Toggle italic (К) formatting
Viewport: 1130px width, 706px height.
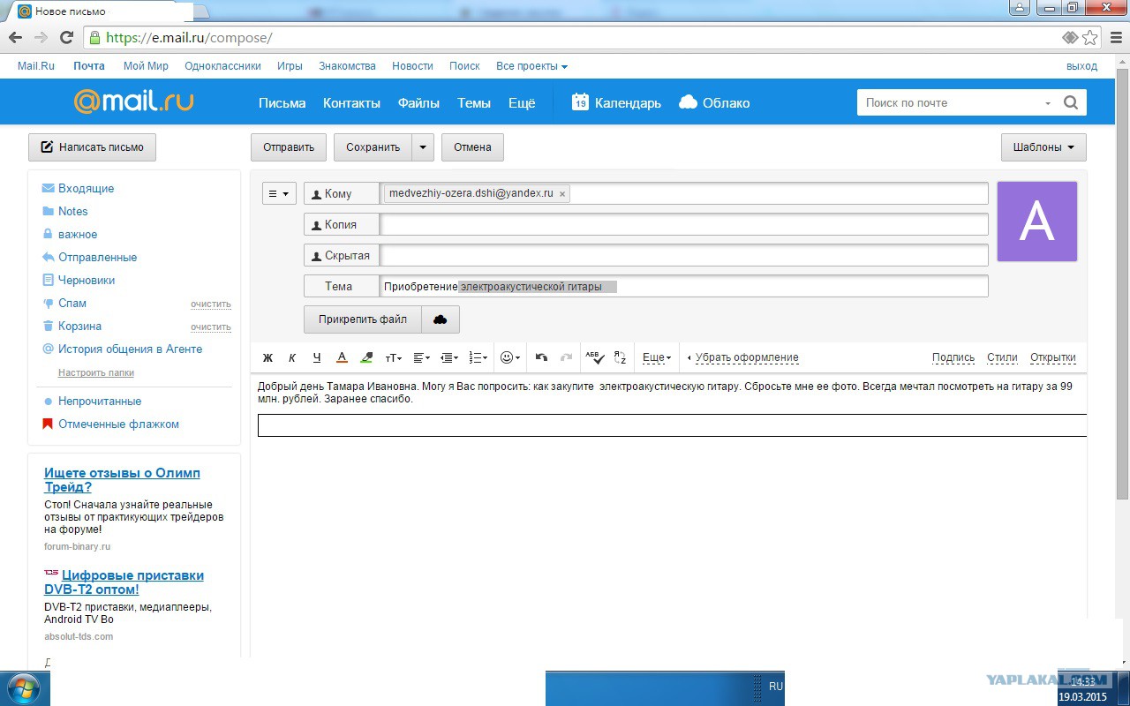(x=292, y=358)
